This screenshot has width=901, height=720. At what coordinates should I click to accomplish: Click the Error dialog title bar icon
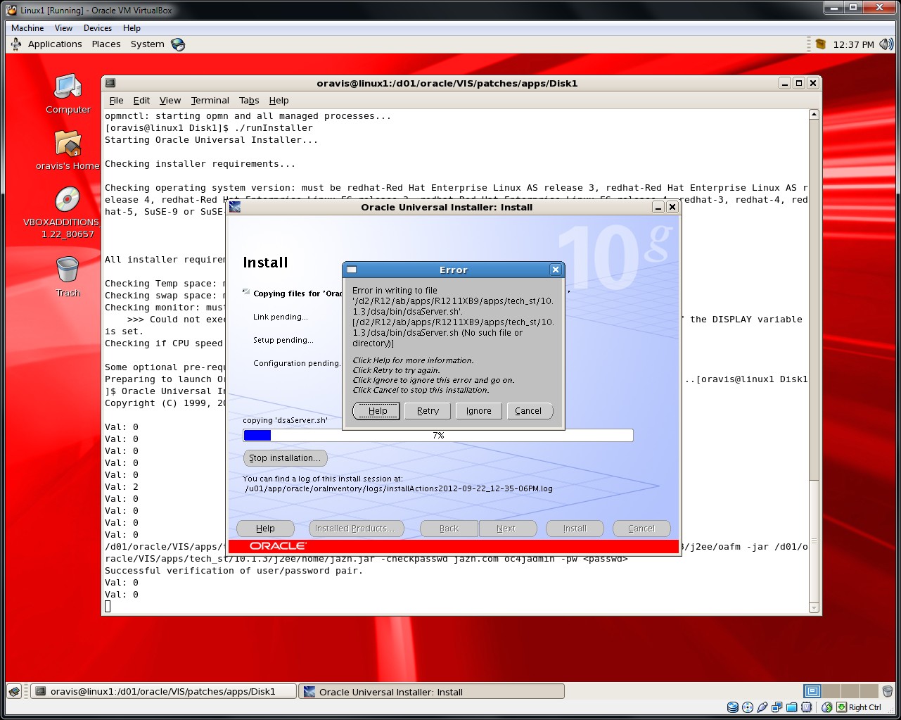352,270
